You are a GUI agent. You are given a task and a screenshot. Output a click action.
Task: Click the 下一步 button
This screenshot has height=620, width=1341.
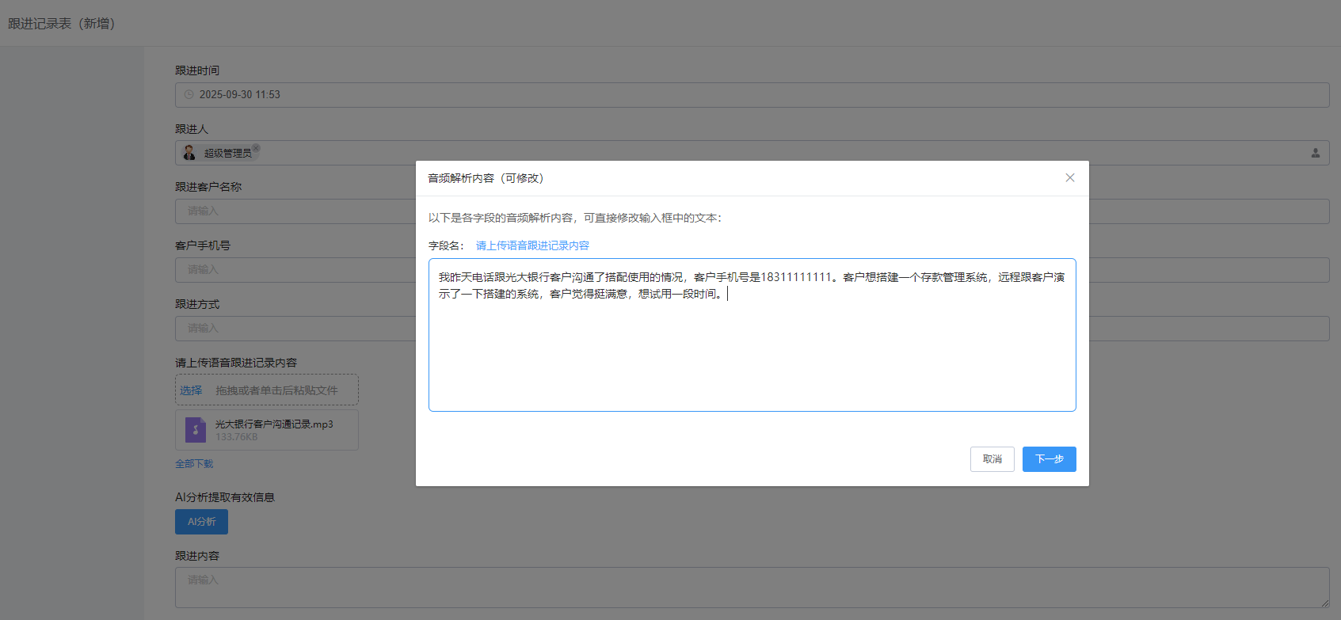click(1049, 459)
